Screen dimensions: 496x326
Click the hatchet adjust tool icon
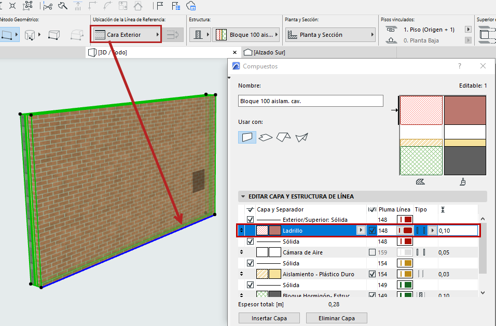coord(63,6)
